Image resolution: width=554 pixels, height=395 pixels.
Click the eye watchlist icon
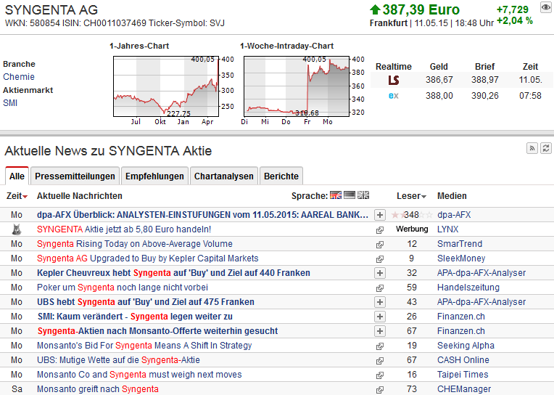(546, 8)
